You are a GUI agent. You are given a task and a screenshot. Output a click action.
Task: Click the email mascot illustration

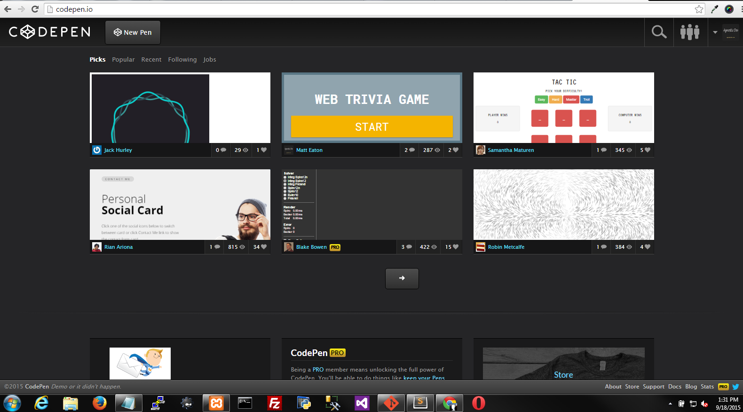pyautogui.click(x=140, y=364)
